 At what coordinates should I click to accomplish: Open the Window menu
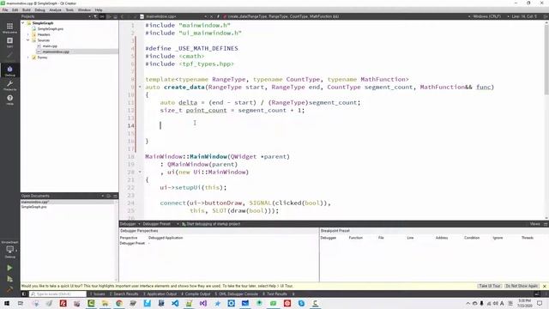[x=84, y=9]
